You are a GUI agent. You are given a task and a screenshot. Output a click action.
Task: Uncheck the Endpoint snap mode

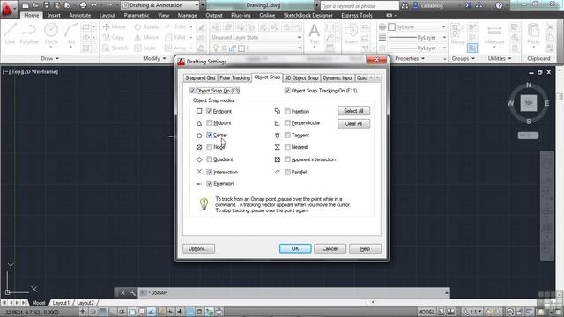pos(210,112)
